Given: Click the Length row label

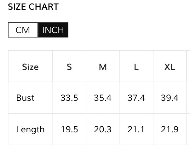Looking at the screenshot, I should click(x=30, y=129).
